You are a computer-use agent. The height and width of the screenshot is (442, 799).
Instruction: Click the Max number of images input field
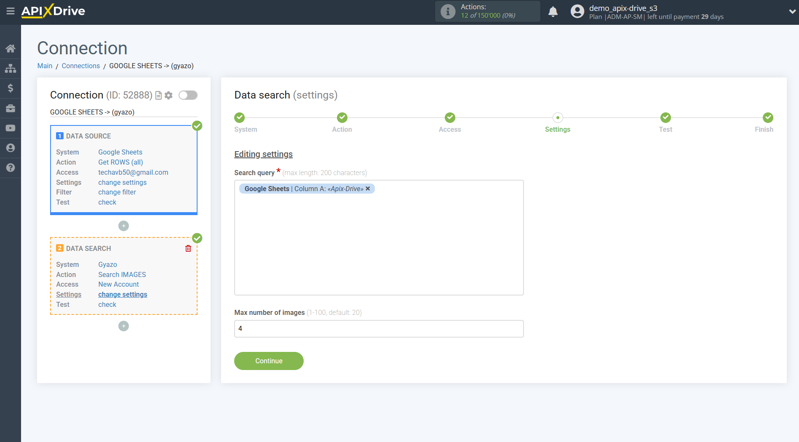[x=378, y=328]
